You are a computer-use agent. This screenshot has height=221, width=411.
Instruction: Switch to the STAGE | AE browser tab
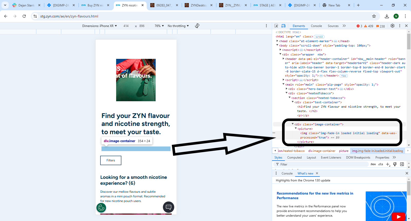(x=267, y=5)
